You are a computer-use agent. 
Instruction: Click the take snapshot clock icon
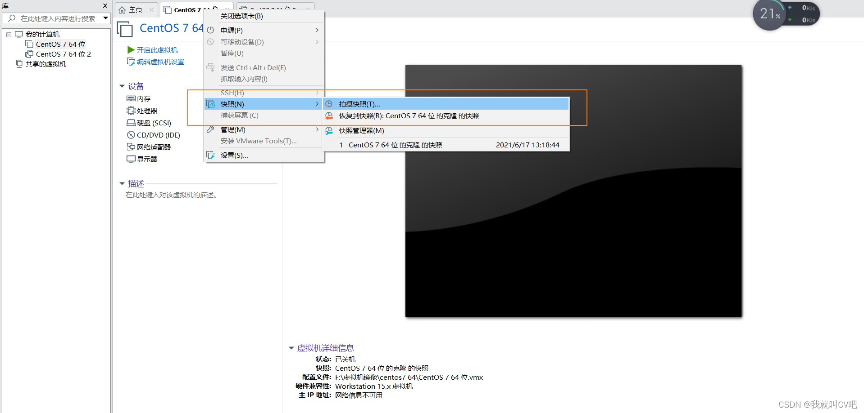pyautogui.click(x=329, y=104)
